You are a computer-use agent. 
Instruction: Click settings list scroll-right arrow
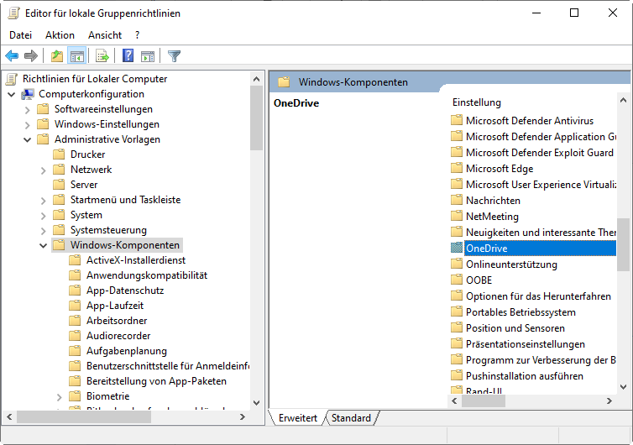coord(609,401)
